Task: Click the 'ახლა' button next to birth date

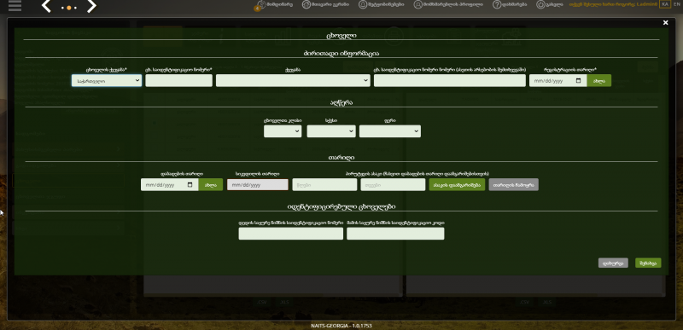Action: (210, 184)
